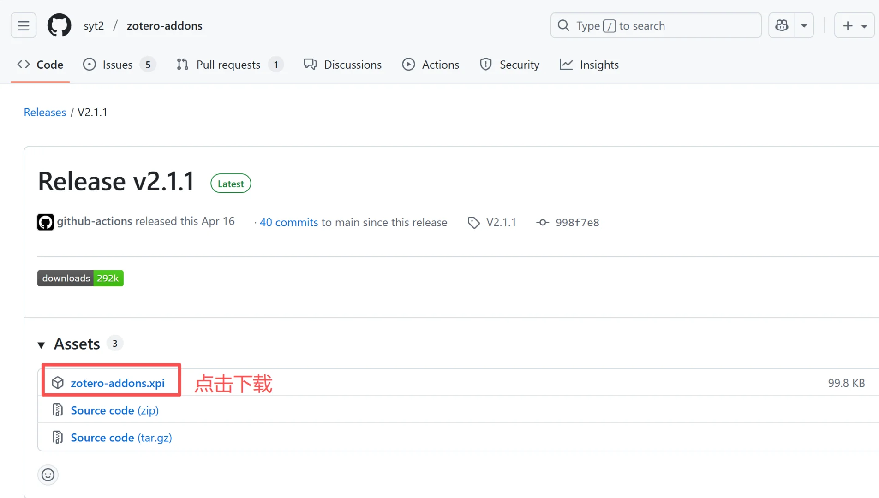Open the navigation hamburger menu
The image size is (879, 498).
(23, 25)
